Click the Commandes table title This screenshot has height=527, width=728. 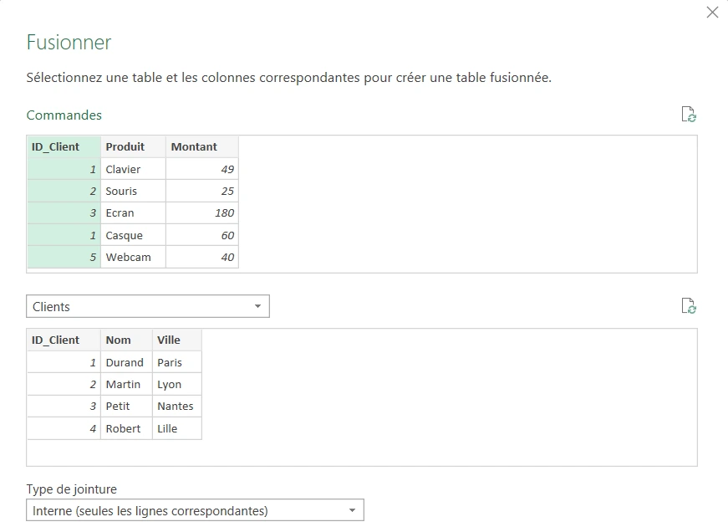(64, 115)
